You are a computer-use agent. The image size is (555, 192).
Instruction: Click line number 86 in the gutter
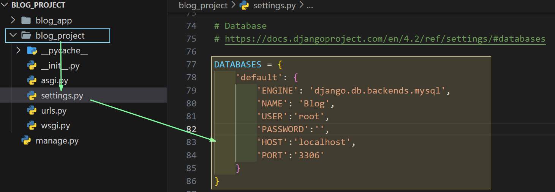click(x=191, y=181)
